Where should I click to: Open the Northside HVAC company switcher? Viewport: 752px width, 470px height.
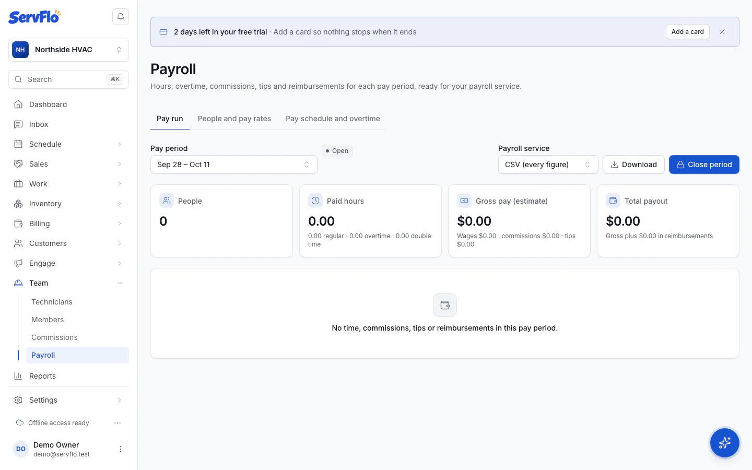click(68, 50)
